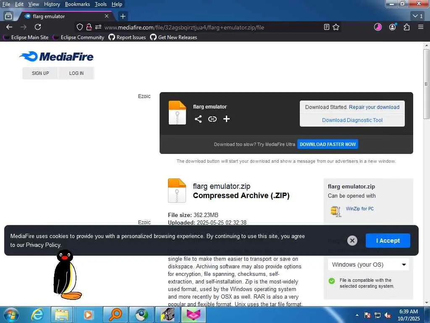Click the plus icon to save file
This screenshot has width=430, height=323.
pyautogui.click(x=226, y=119)
